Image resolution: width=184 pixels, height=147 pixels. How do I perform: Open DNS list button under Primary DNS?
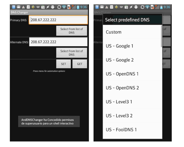(x=71, y=31)
